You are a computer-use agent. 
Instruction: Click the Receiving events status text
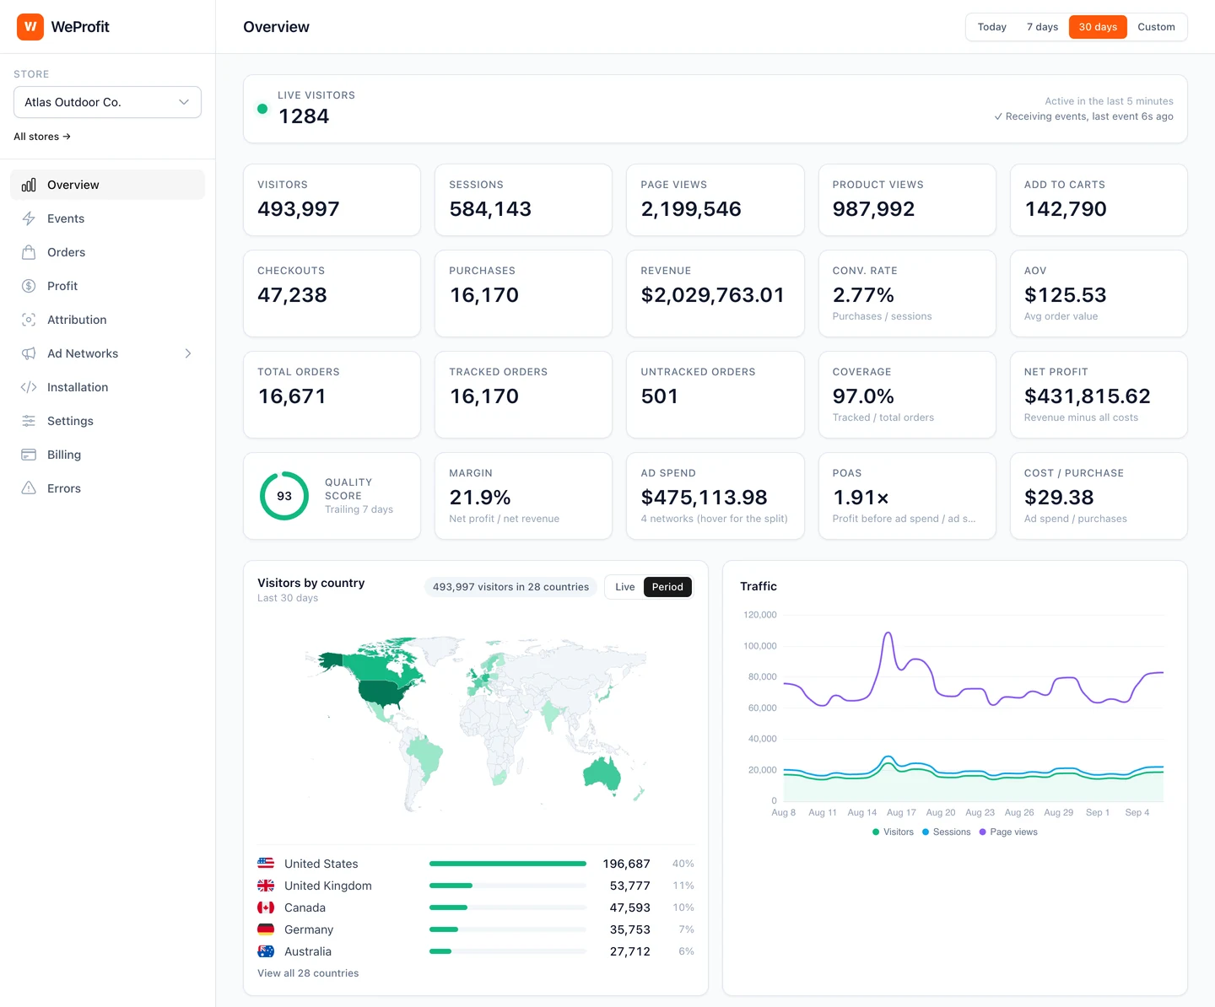click(x=1083, y=116)
